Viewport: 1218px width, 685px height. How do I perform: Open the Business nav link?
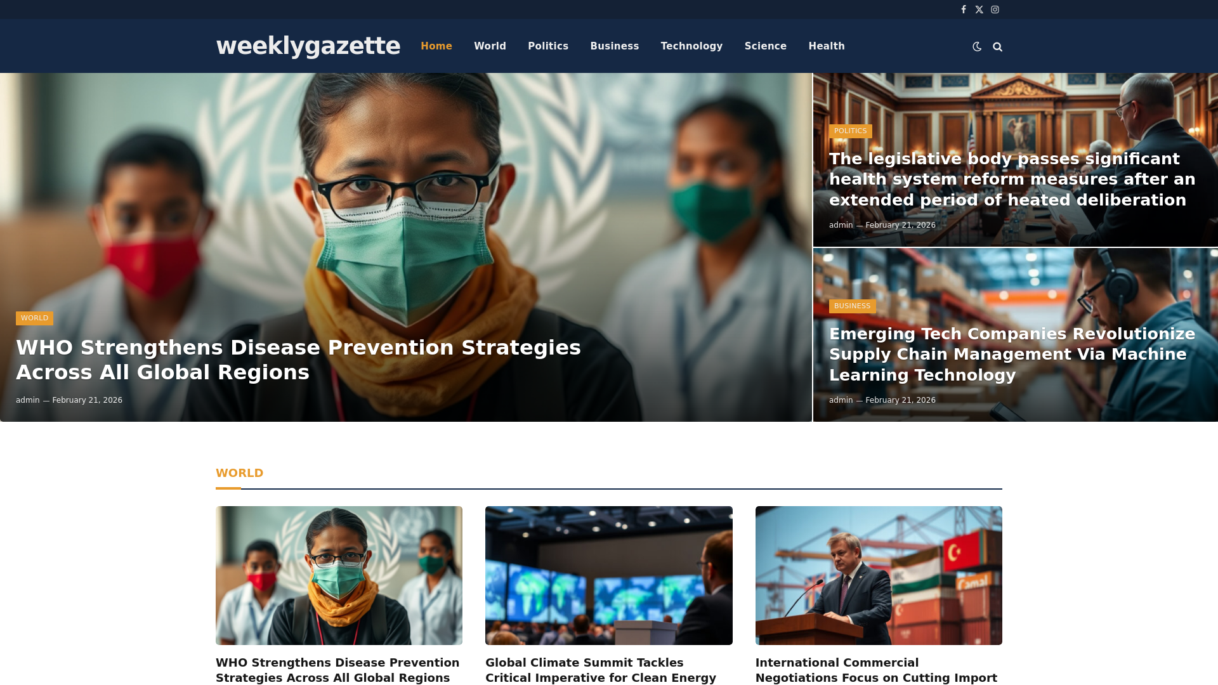click(x=614, y=46)
